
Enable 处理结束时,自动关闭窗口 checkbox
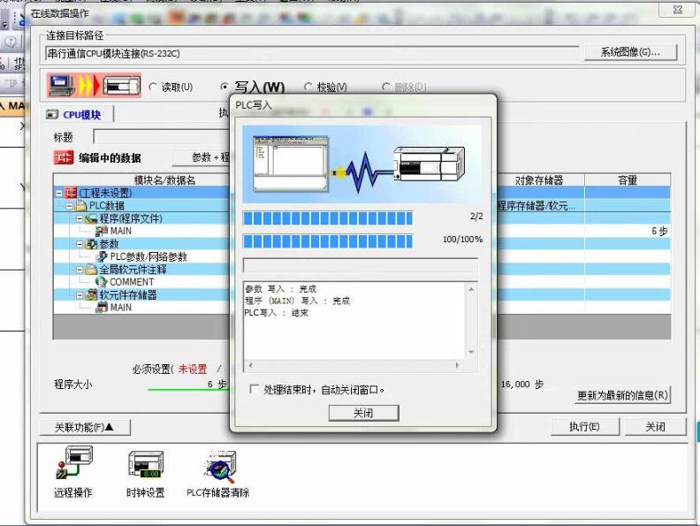click(255, 389)
